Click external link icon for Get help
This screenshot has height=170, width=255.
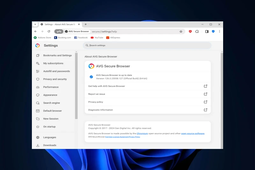[x=206, y=86]
